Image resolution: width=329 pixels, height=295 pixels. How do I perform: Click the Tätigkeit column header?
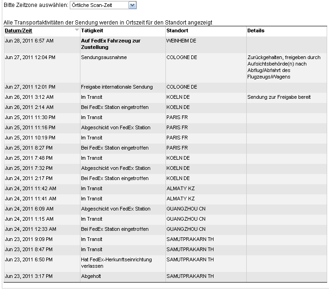point(92,30)
